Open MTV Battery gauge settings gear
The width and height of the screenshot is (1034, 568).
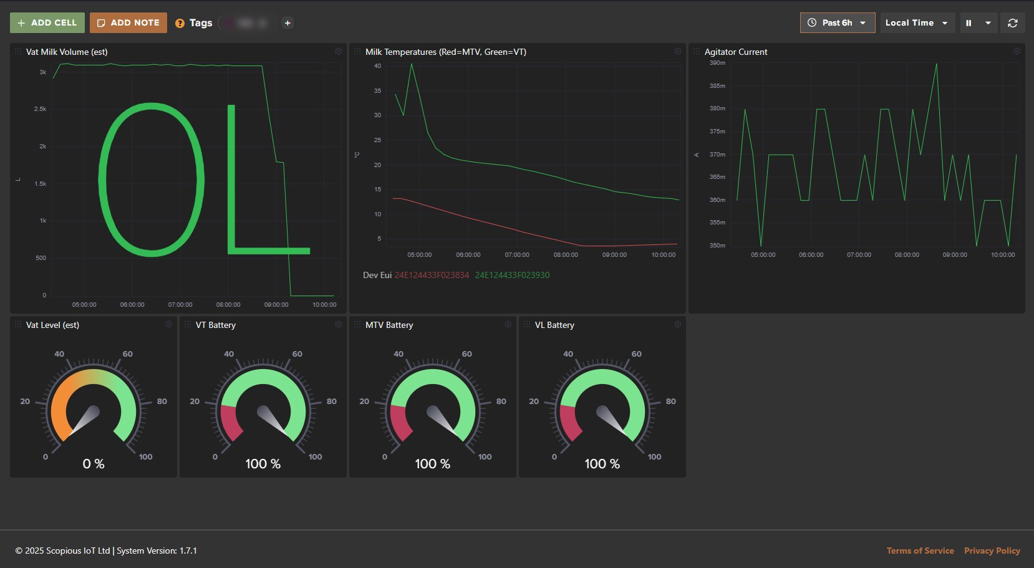508,325
